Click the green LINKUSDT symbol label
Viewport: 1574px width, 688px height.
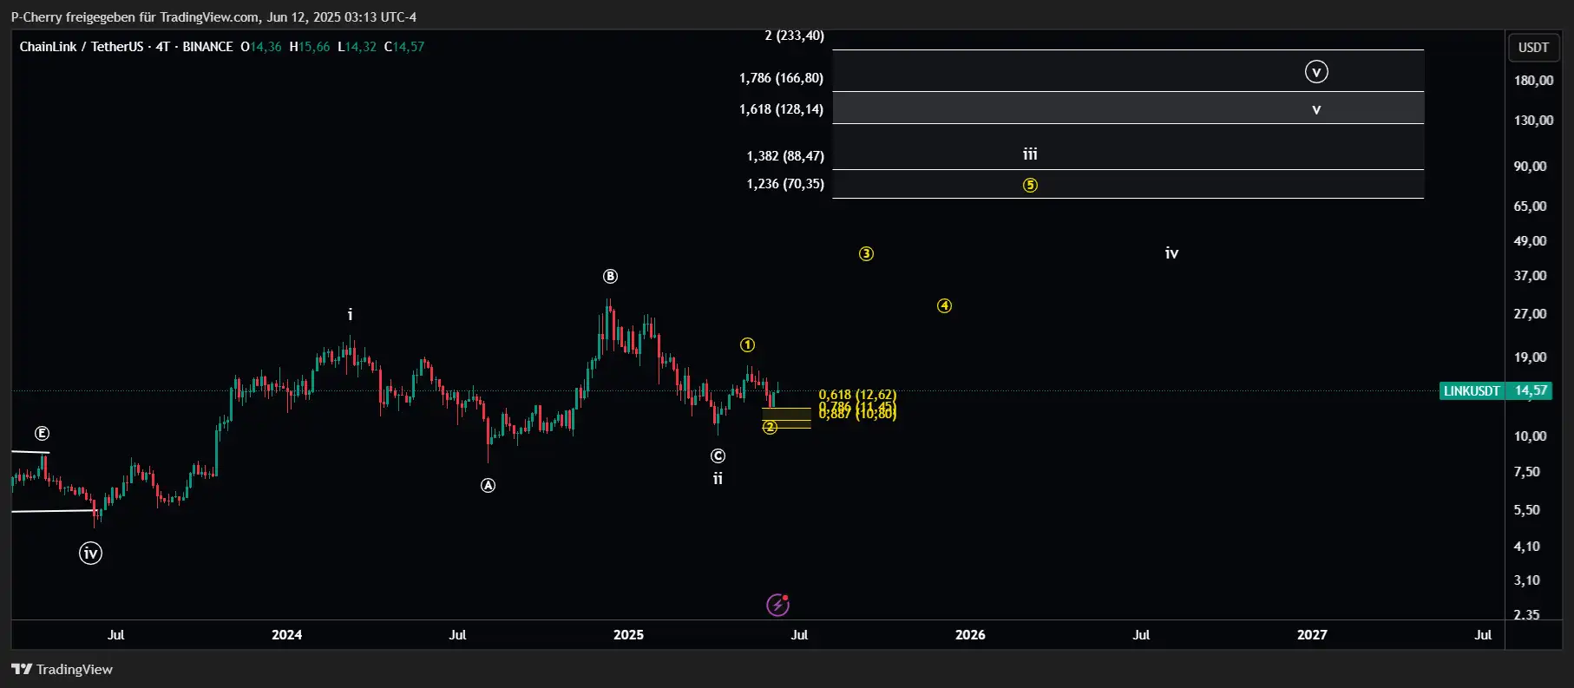tap(1472, 391)
